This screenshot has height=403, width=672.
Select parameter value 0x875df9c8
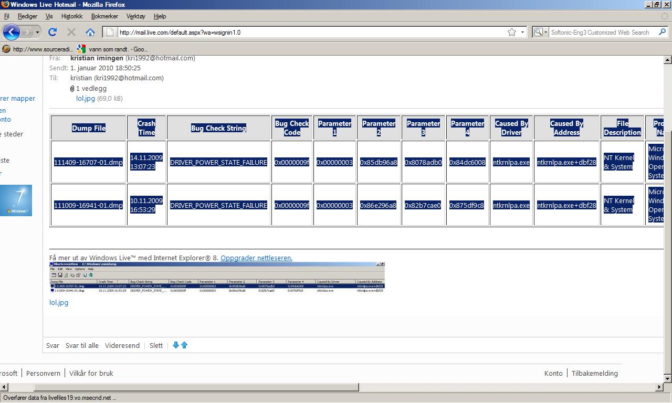click(467, 205)
